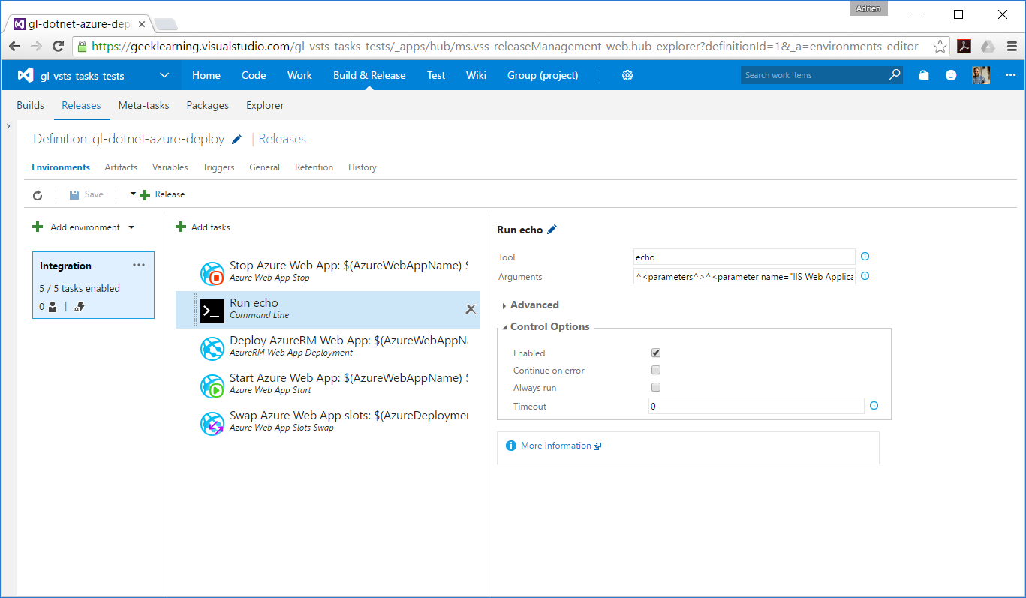Open the Integration environment ellipsis menu
The width and height of the screenshot is (1026, 598).
[x=139, y=265]
